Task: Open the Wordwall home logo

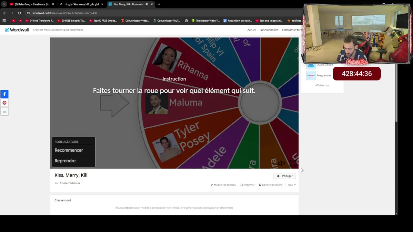Action: tap(17, 30)
